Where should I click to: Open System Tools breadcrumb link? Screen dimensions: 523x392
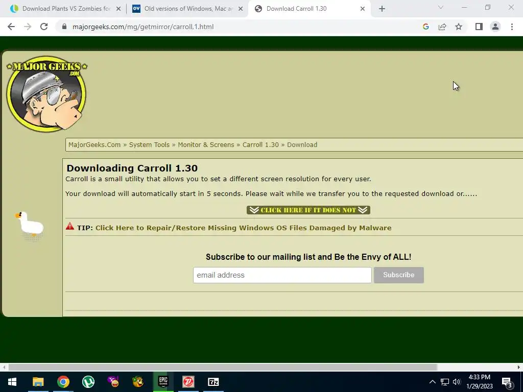(x=149, y=144)
